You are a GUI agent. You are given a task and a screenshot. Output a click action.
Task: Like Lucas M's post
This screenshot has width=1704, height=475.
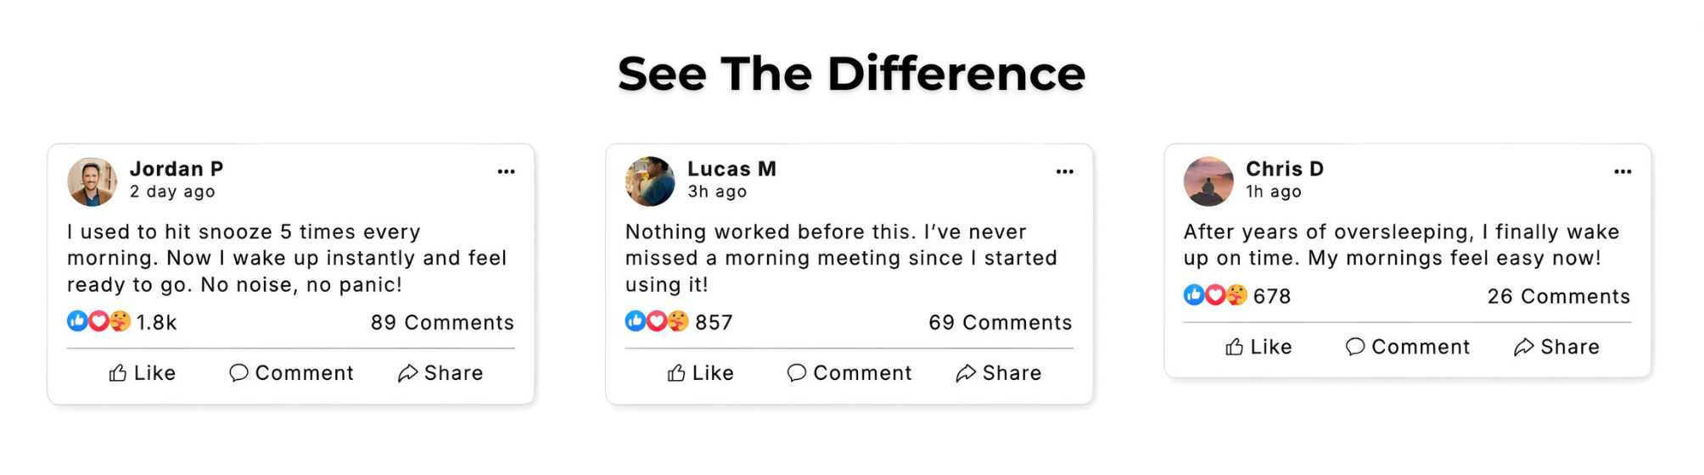[x=701, y=373]
